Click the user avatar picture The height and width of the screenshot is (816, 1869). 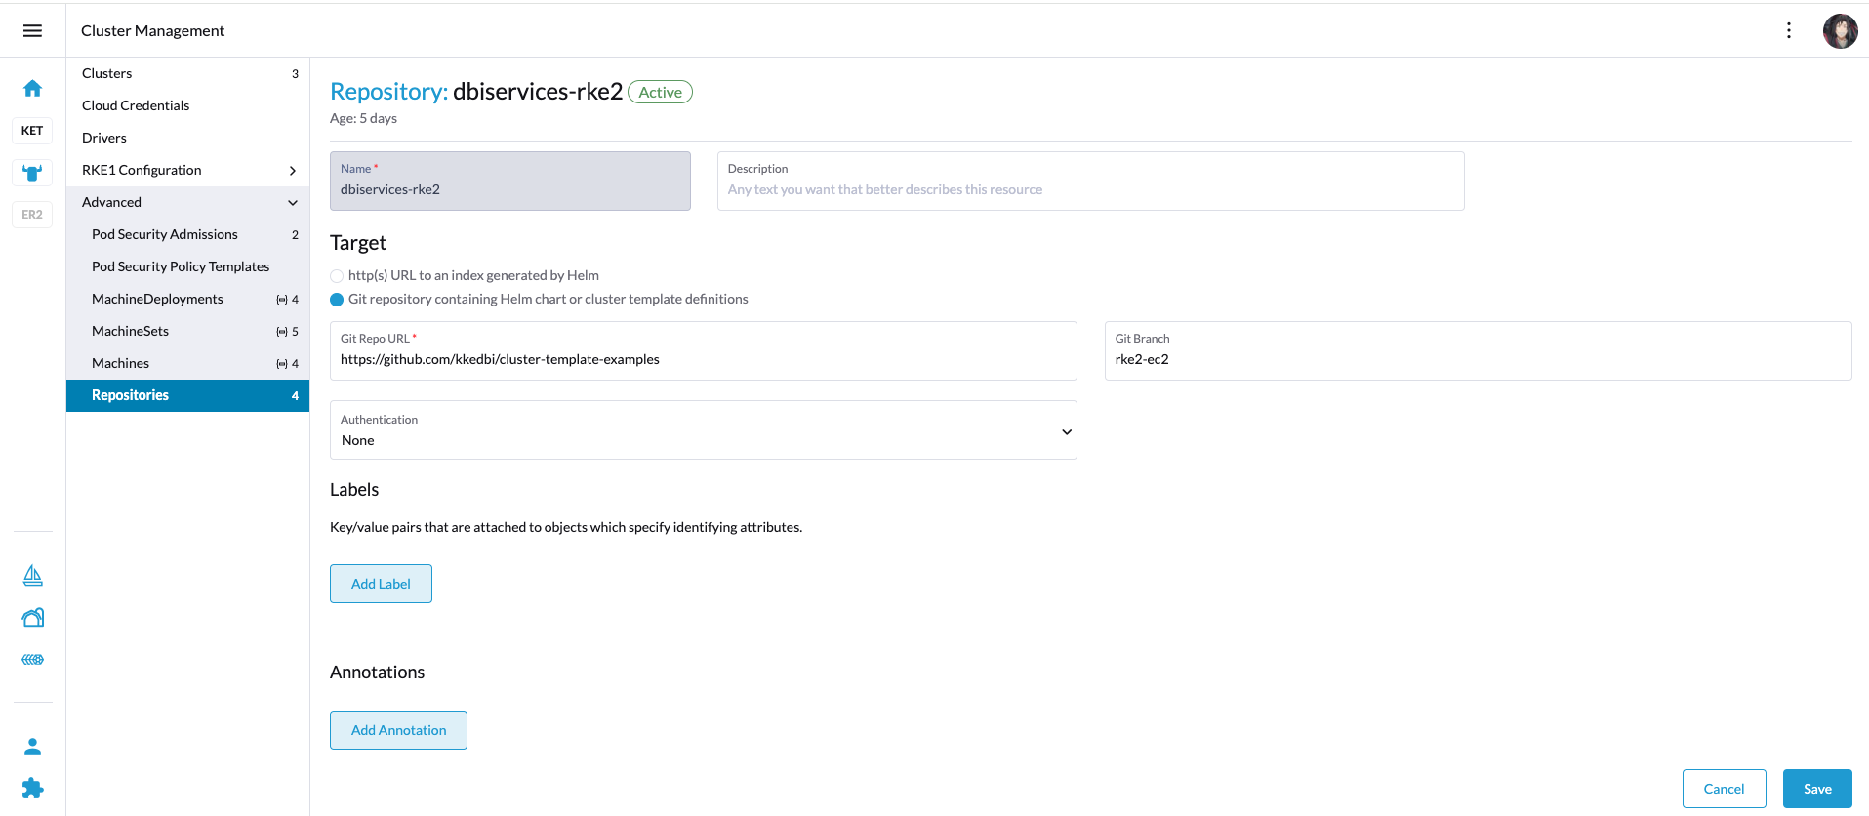[1840, 31]
